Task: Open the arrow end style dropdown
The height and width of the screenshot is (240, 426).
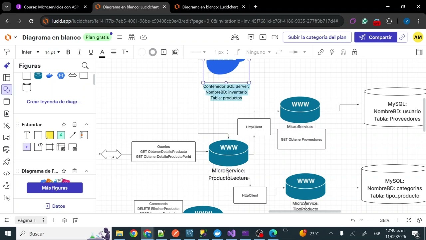Action: [297, 52]
